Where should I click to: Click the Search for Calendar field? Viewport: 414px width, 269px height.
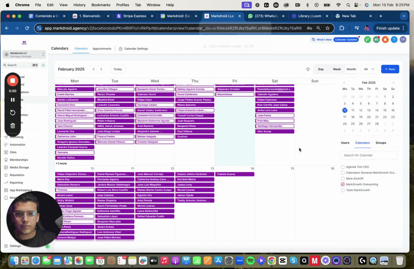369,156
